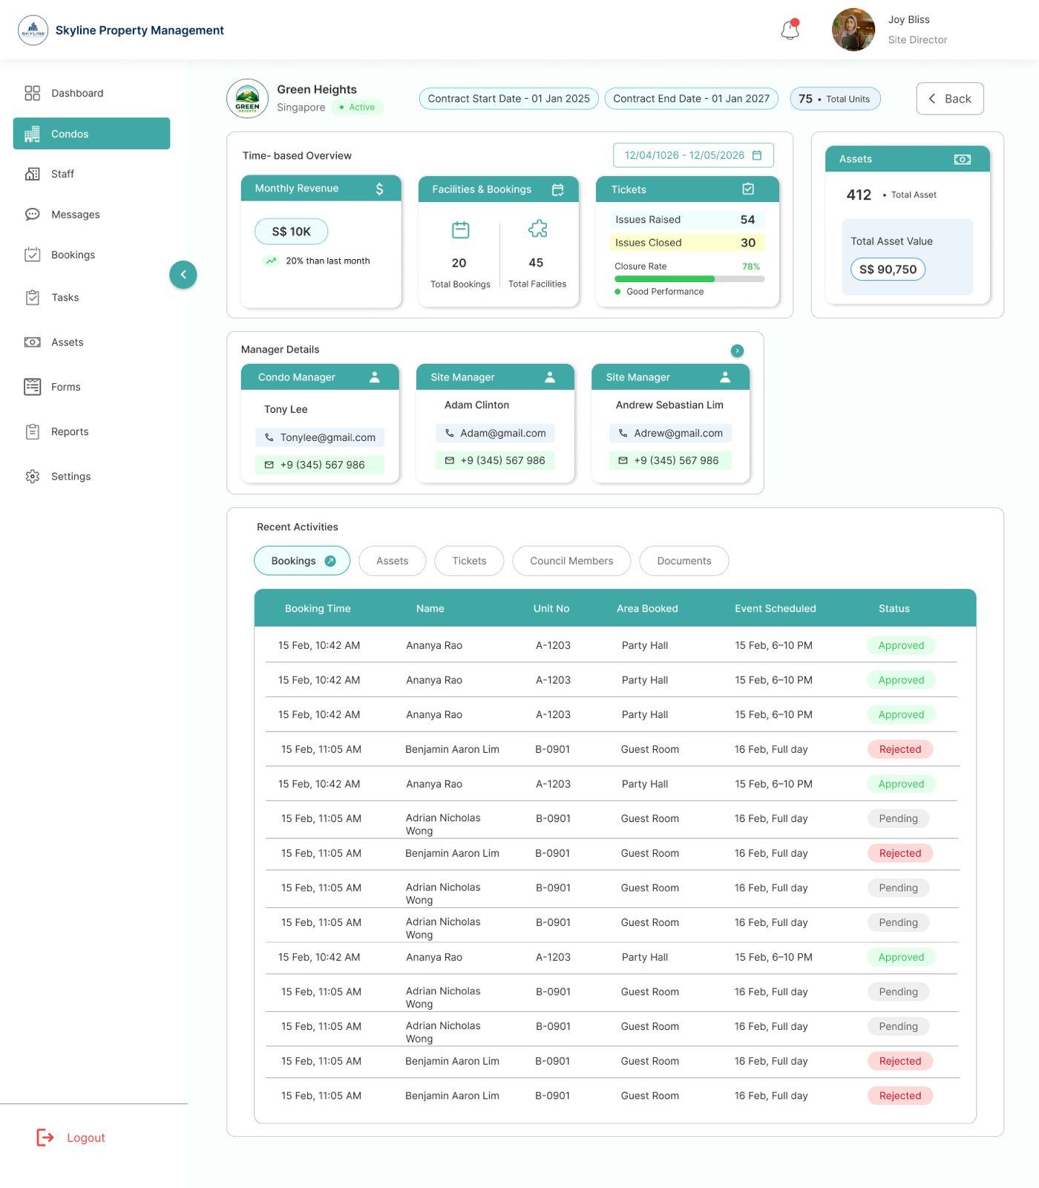The image size is (1039, 1188).
Task: Click the Condo Manager person icon
Action: pos(375,377)
